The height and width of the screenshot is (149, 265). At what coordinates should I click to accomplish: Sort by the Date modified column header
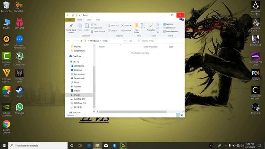pos(151,47)
